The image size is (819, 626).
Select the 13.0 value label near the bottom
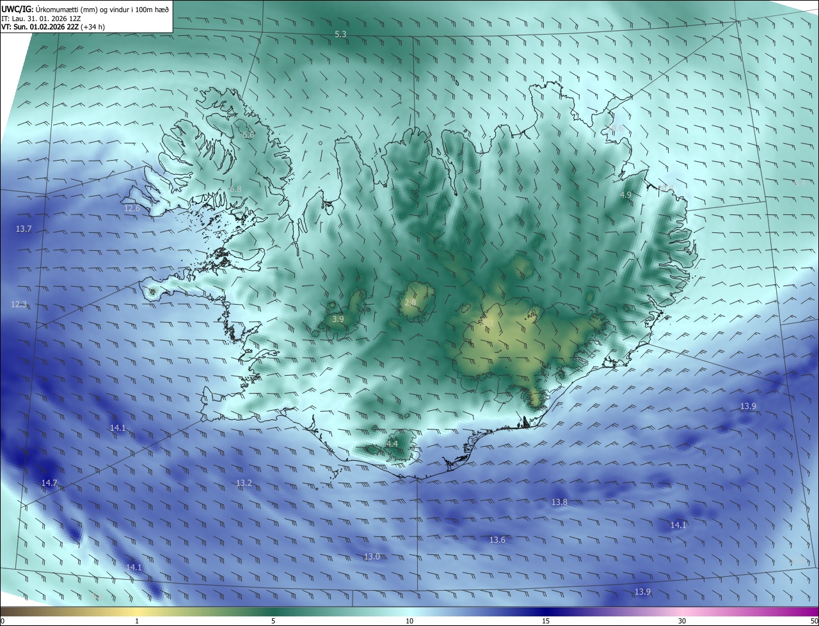click(372, 556)
